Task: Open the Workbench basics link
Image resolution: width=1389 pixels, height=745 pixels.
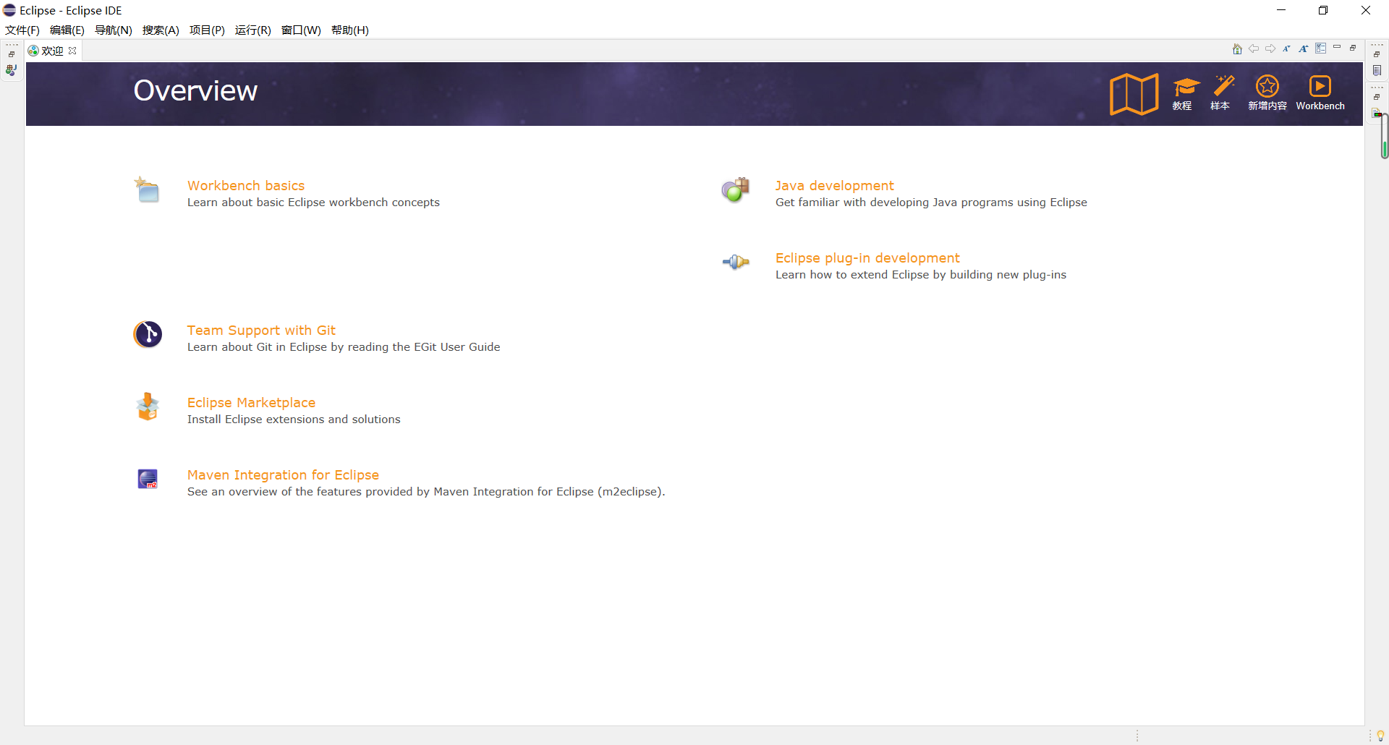Action: (x=245, y=185)
